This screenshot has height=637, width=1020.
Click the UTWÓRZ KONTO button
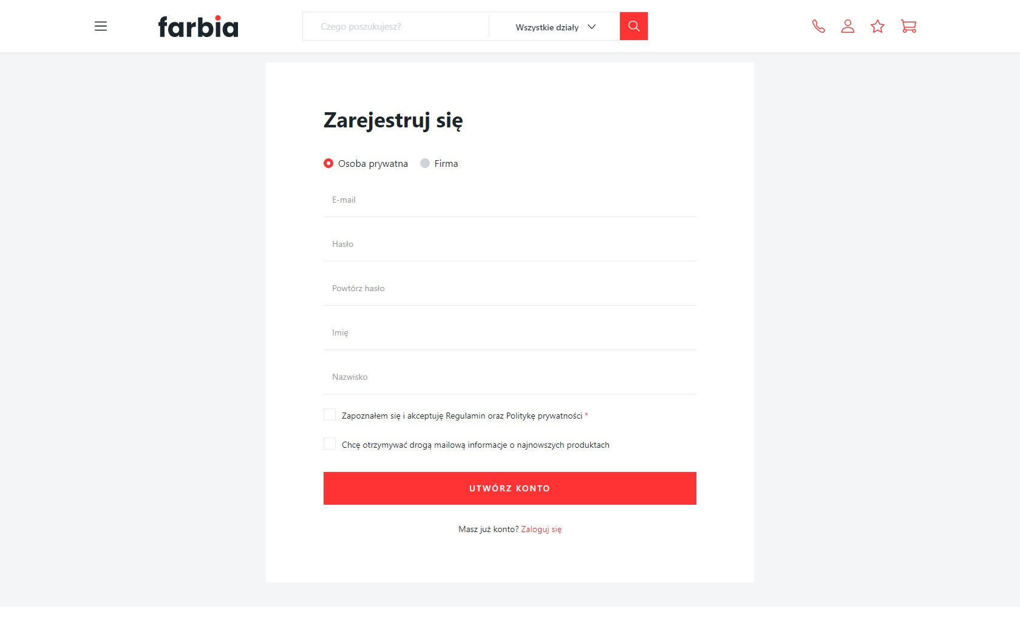(x=509, y=488)
